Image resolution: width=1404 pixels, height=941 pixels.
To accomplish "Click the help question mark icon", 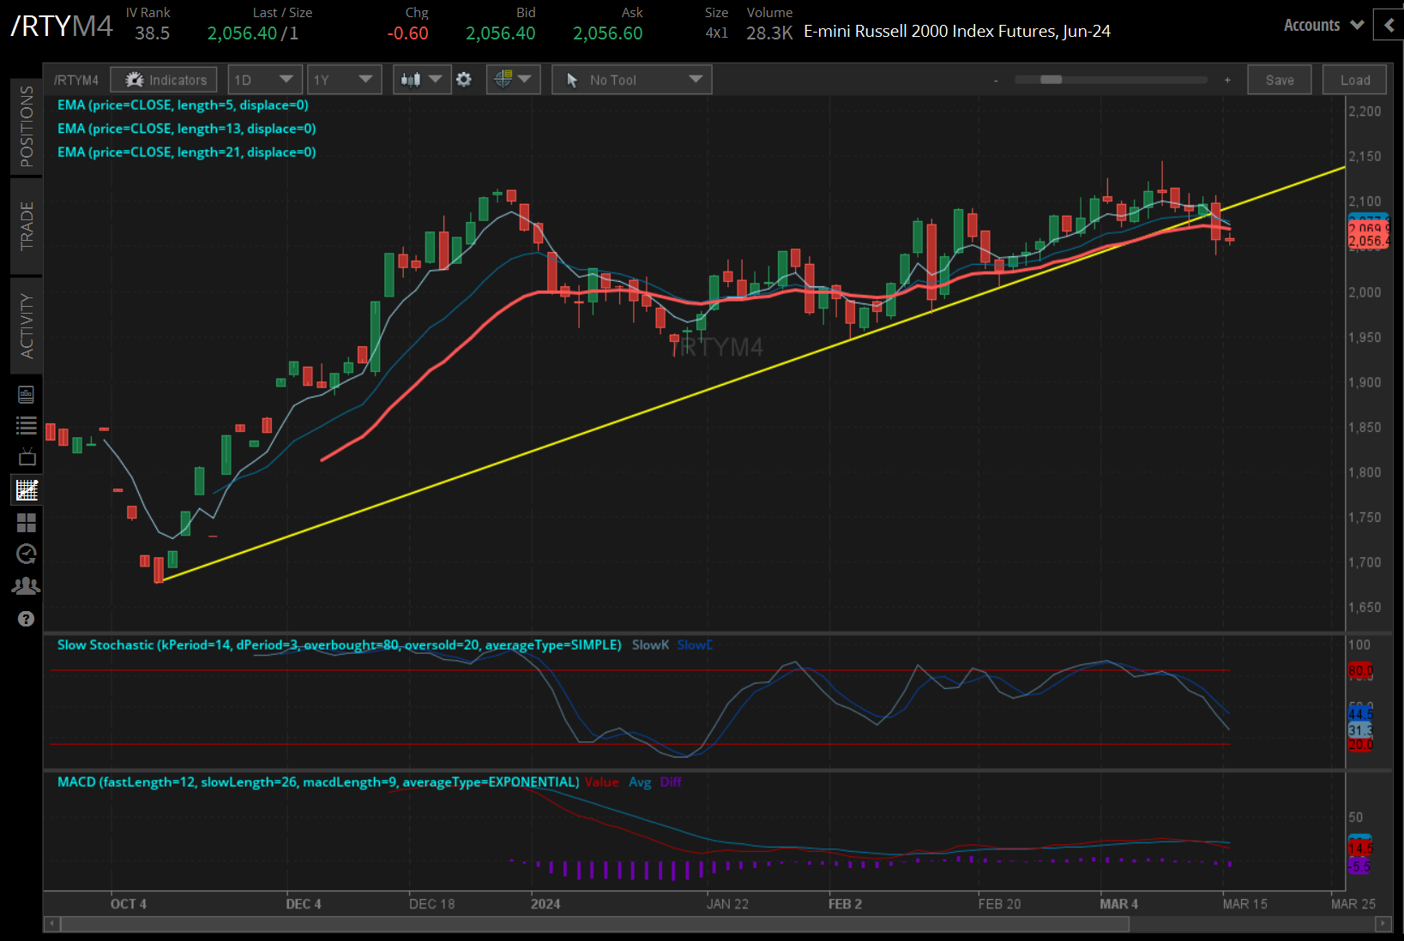I will pyautogui.click(x=26, y=619).
